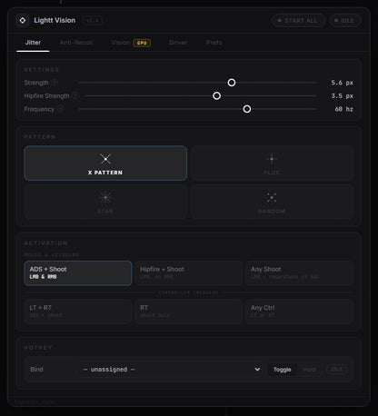
Task: Click the HOTKEY section heading
Action: (38, 348)
